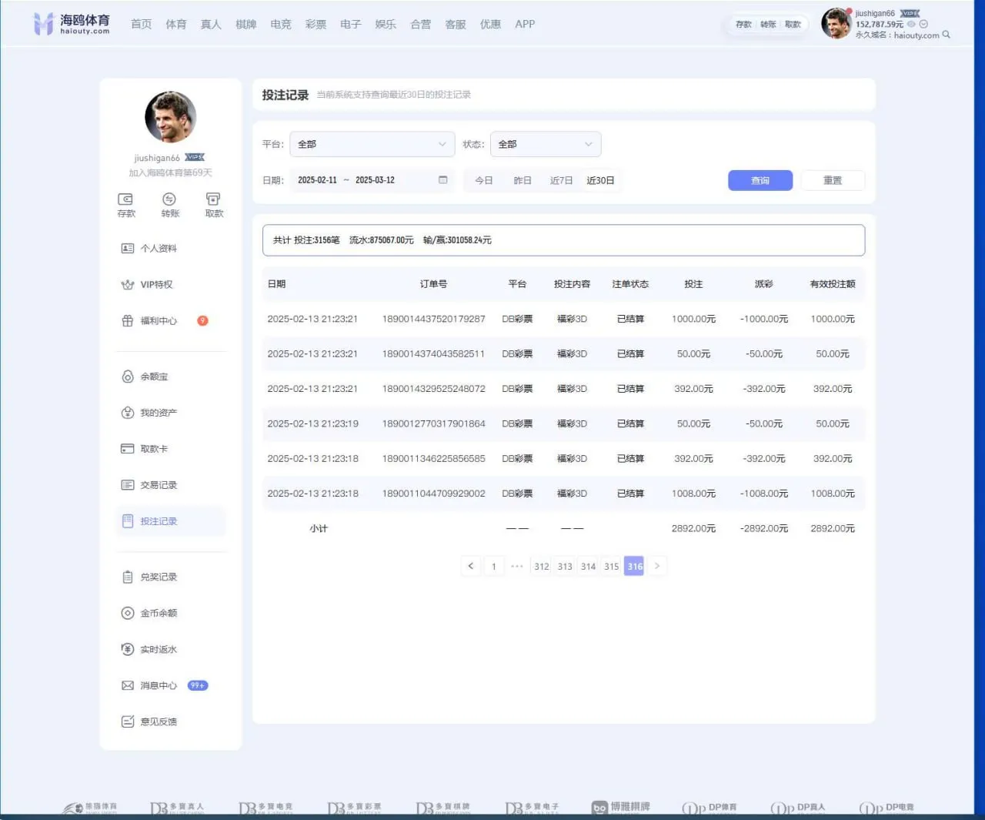Open the 彩票 top navigation menu
The image size is (985, 820).
316,24
